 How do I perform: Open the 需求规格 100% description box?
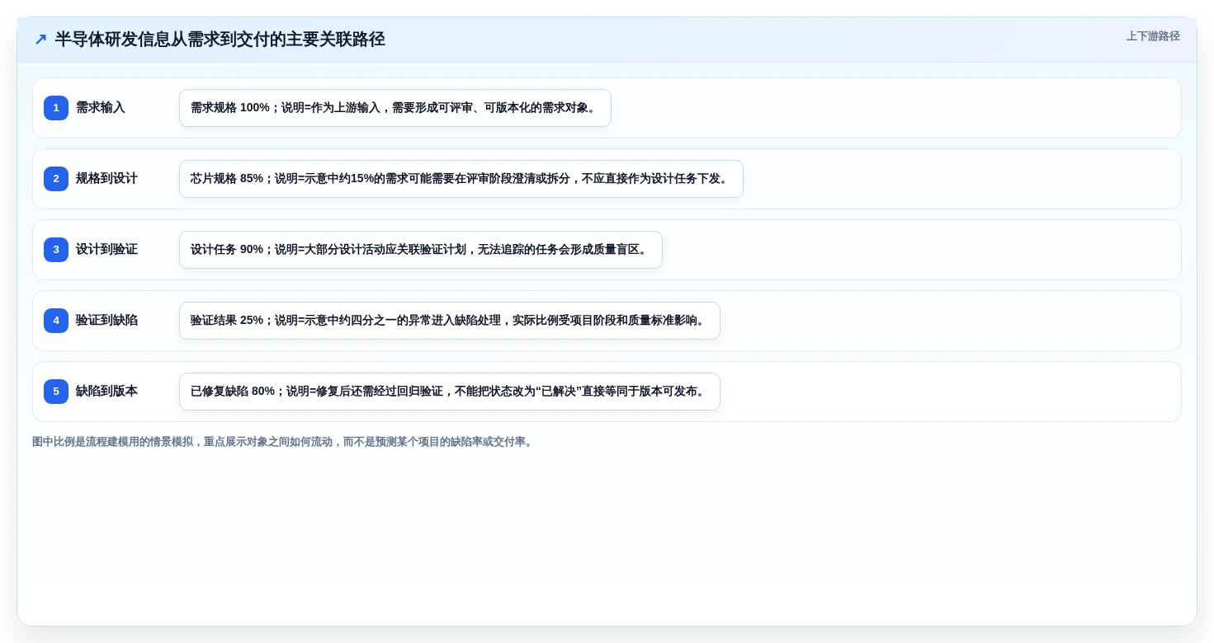coord(395,108)
